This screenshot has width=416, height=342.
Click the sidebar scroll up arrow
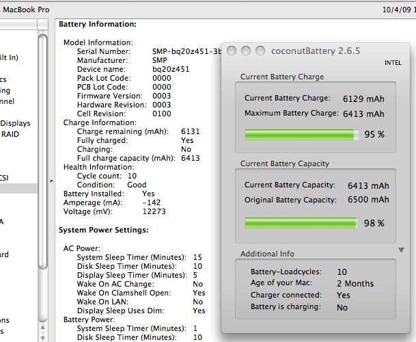click(42, 328)
